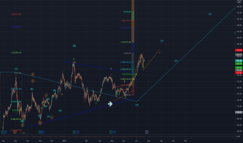Click the Apr label on time axis
Viewport: 243px width, 143px height.
coord(100,141)
